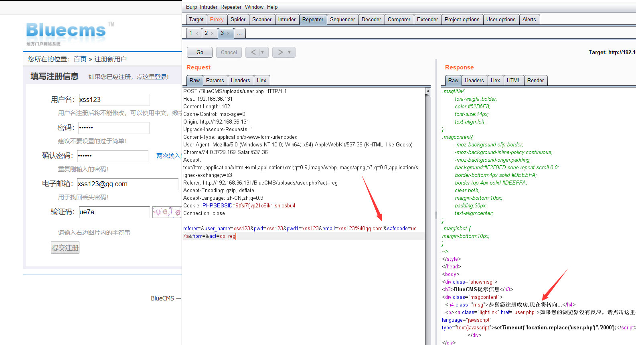Open the back history dropdown arrow
This screenshot has width=636, height=345.
coord(262,52)
